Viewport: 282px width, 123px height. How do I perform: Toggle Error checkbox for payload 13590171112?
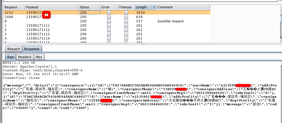109,30
